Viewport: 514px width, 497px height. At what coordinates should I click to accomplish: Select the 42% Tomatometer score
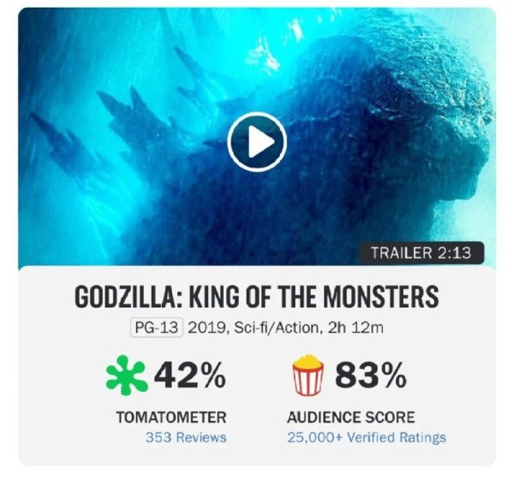click(x=190, y=375)
